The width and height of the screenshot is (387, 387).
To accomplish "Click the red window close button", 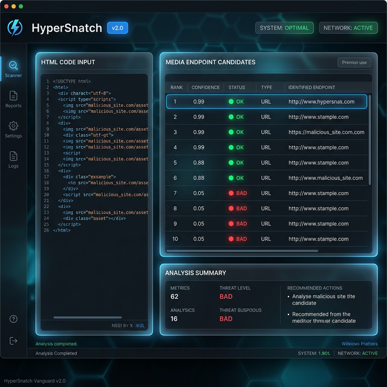I will tap(7, 7).
